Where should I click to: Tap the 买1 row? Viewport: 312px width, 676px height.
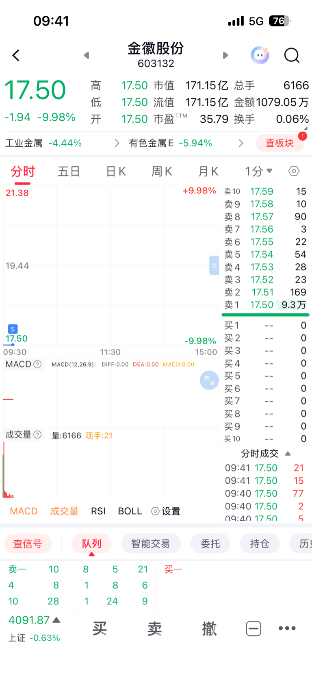[265, 326]
